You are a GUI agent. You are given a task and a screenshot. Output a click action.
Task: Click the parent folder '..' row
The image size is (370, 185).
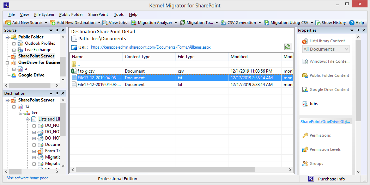(x=181, y=64)
